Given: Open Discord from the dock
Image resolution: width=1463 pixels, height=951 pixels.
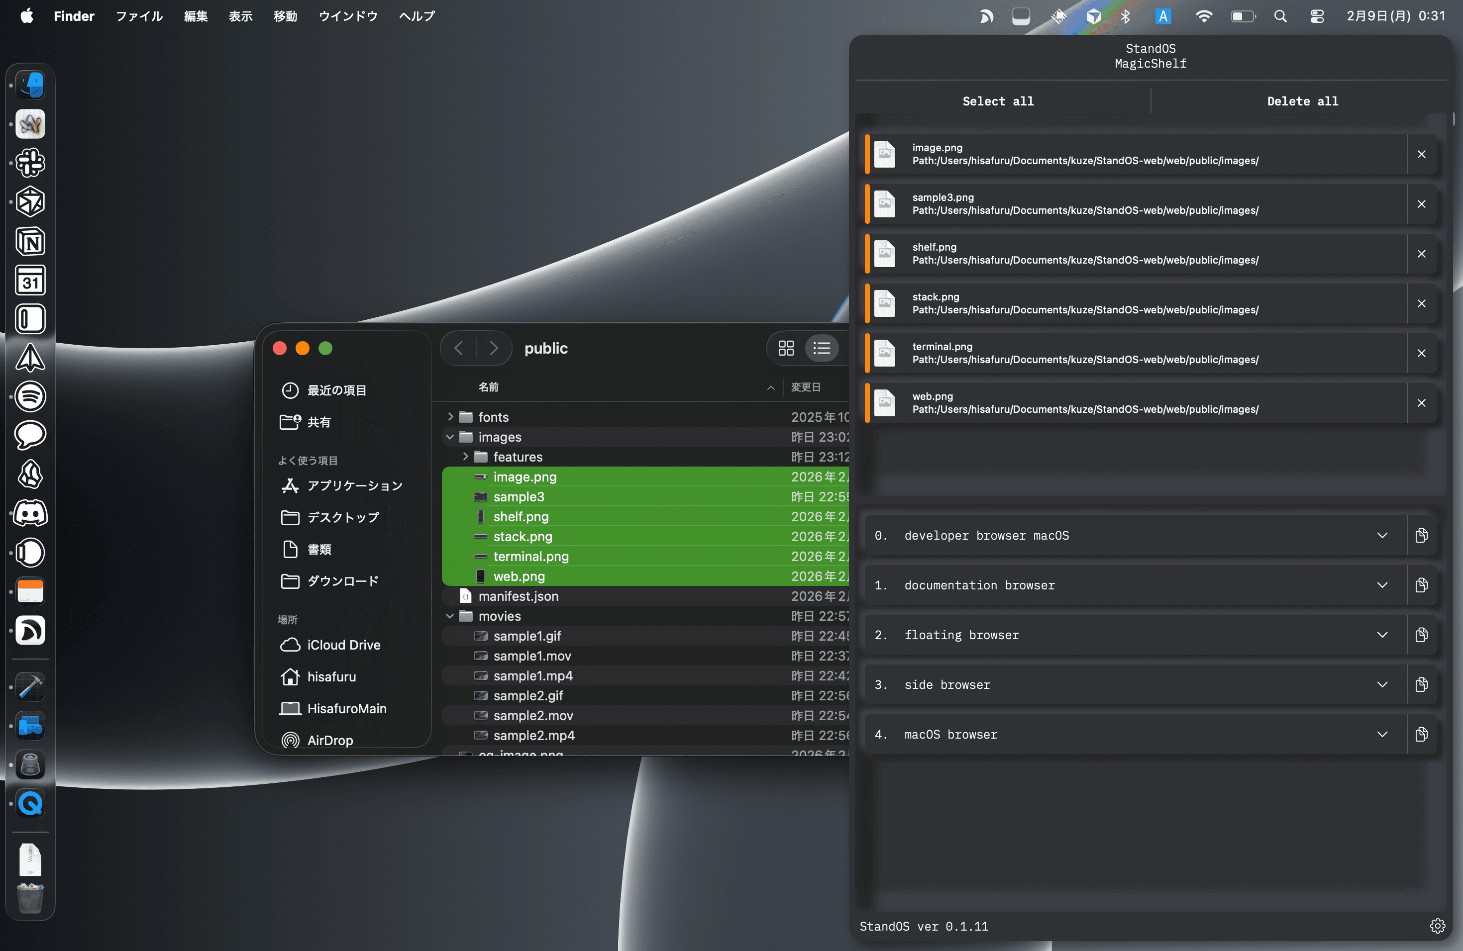Looking at the screenshot, I should click(x=30, y=513).
